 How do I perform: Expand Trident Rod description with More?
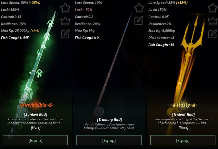pos(183,127)
